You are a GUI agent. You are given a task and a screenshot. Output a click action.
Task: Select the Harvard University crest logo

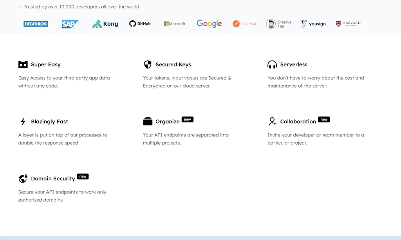[x=348, y=23]
